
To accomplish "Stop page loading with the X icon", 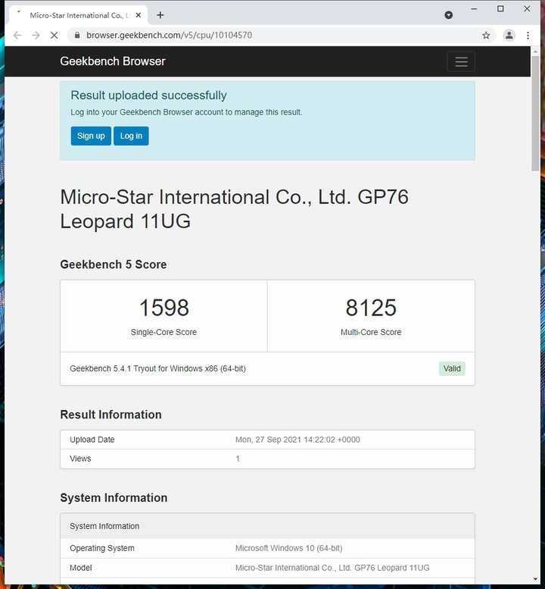I will click(x=55, y=35).
